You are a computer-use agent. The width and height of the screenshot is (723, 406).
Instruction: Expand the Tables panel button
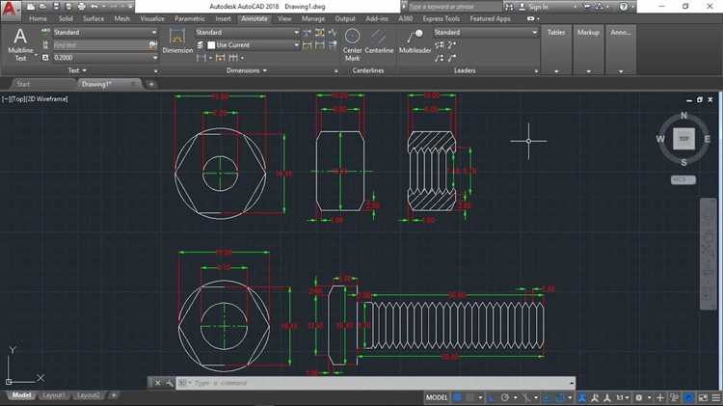[556, 46]
